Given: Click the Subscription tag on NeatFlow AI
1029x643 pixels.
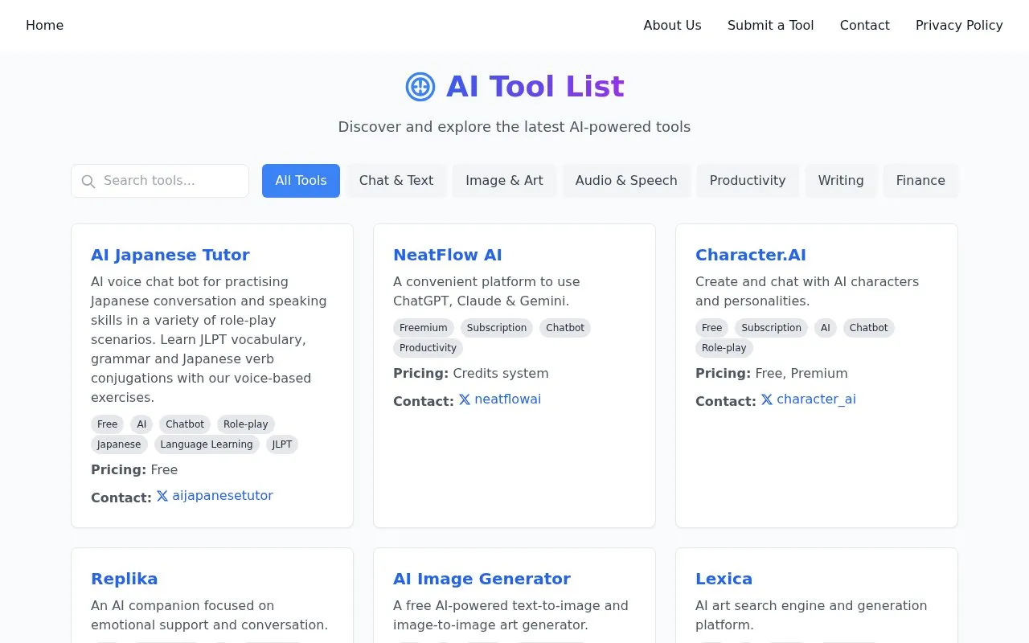Looking at the screenshot, I should point(497,328).
